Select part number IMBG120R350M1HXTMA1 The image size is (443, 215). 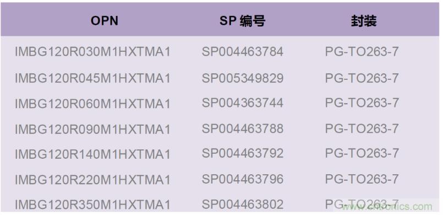(92, 205)
